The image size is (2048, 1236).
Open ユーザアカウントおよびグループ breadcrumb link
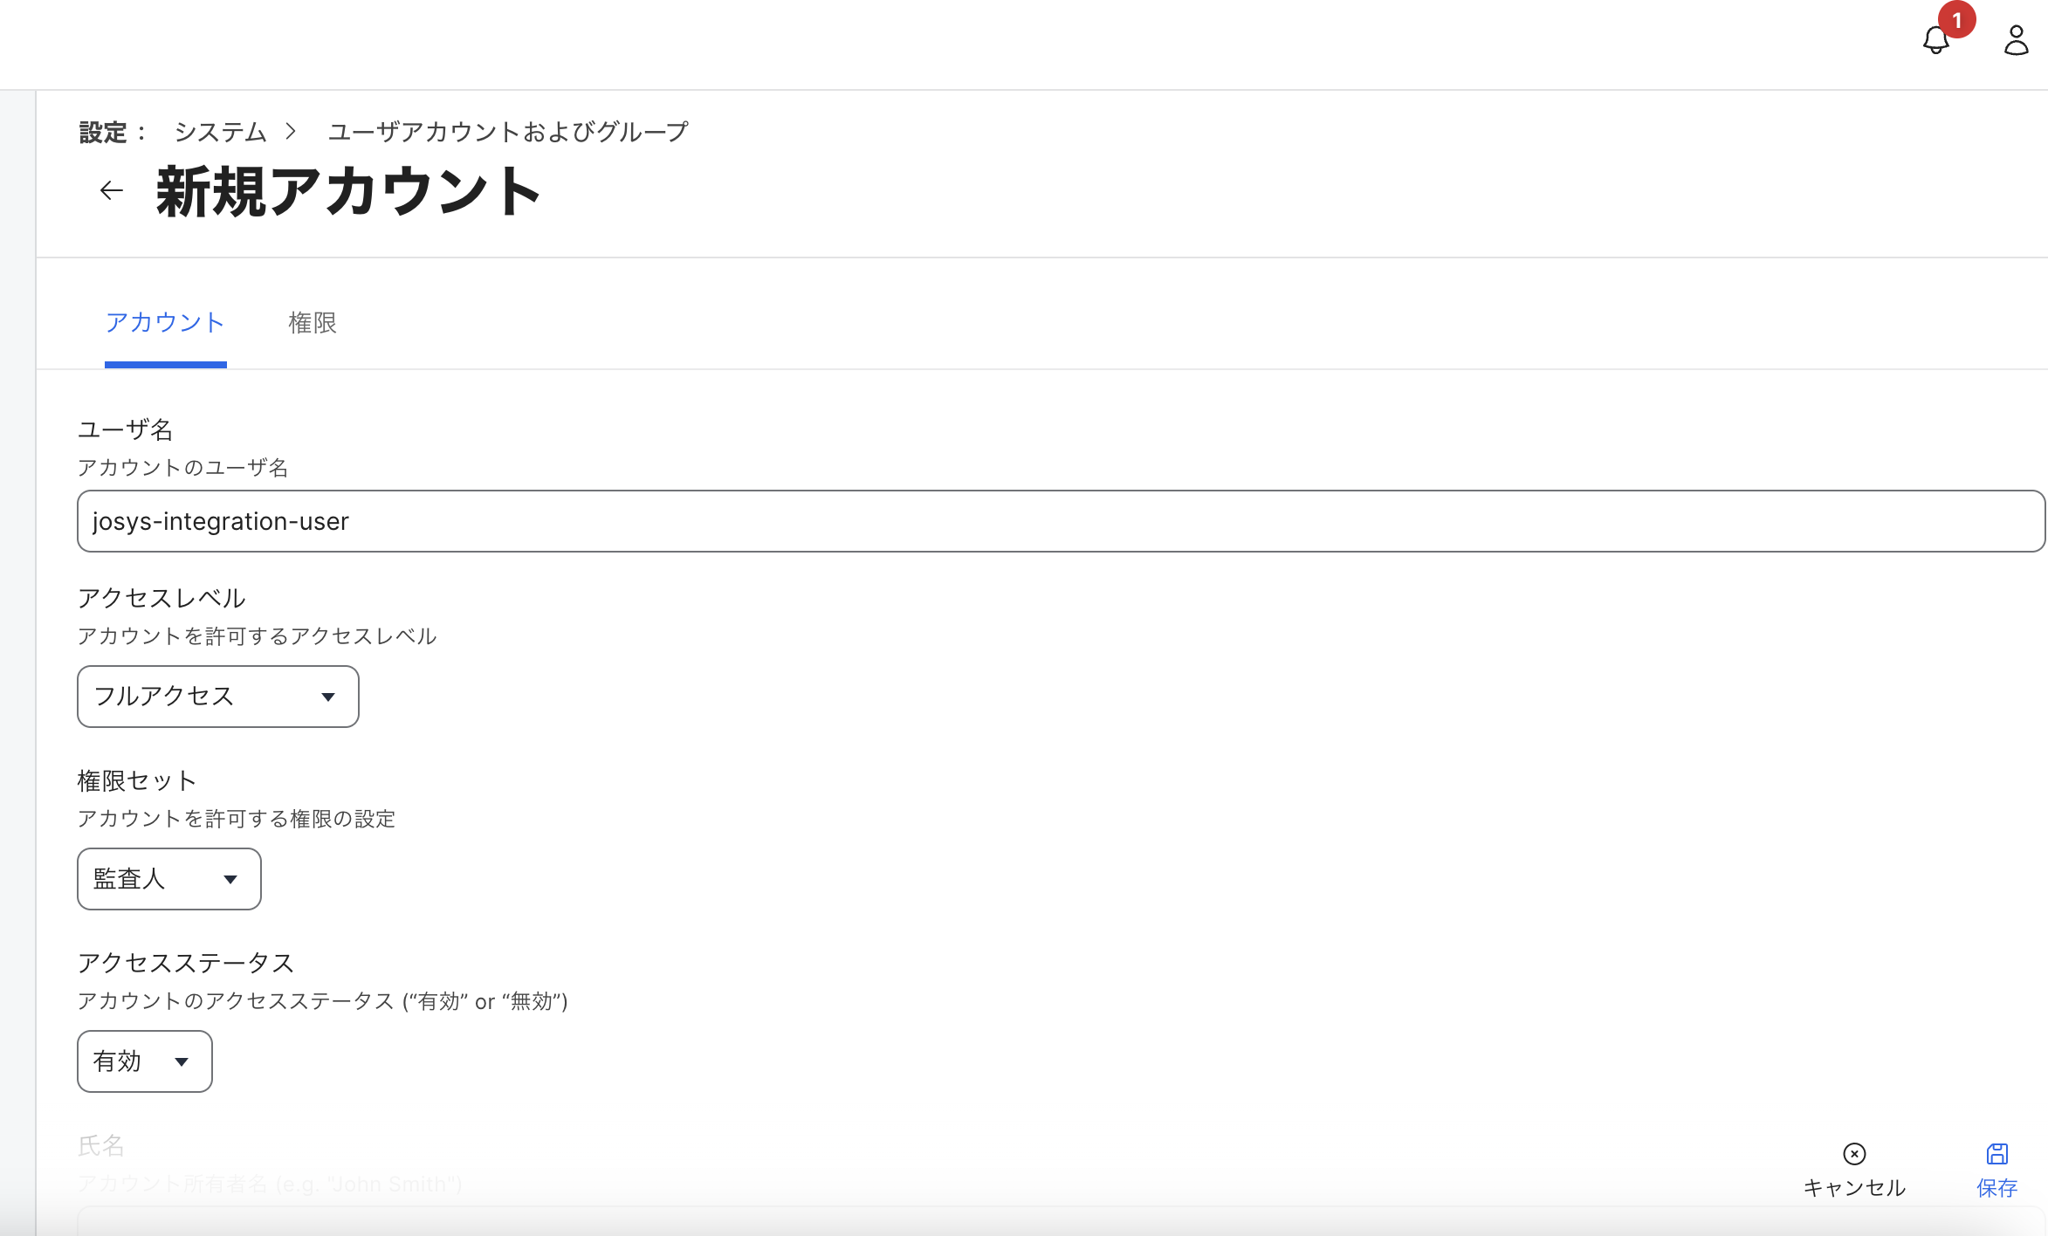pyautogui.click(x=508, y=132)
